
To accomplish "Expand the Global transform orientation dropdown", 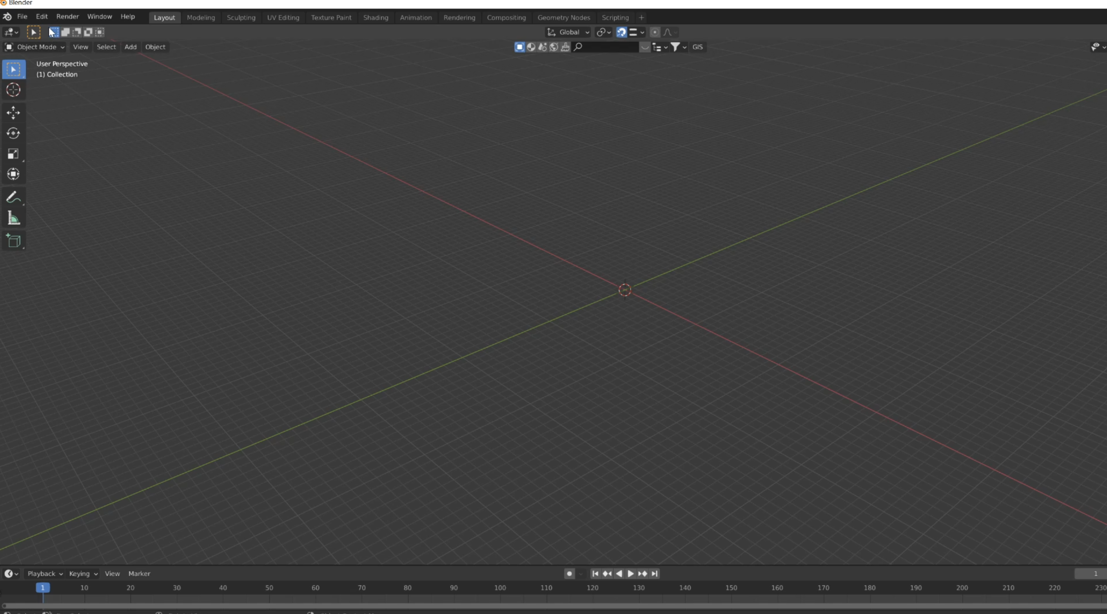I will pyautogui.click(x=568, y=32).
